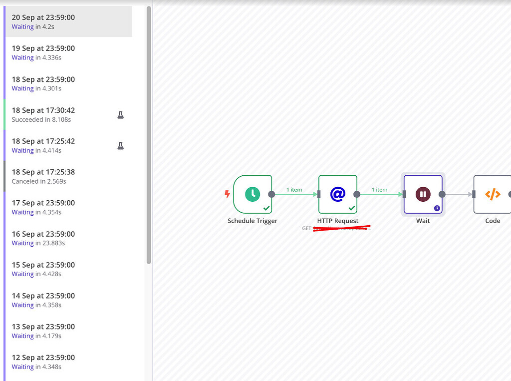
Task: Open the Code node
Action: coord(492,194)
